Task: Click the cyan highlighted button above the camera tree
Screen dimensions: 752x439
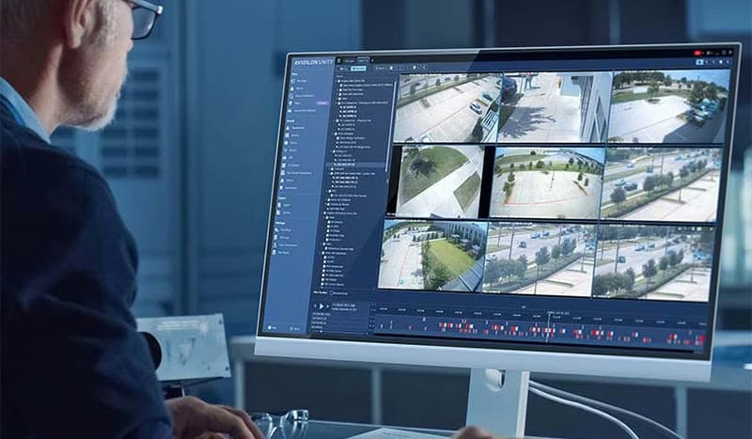Action: tap(358, 69)
